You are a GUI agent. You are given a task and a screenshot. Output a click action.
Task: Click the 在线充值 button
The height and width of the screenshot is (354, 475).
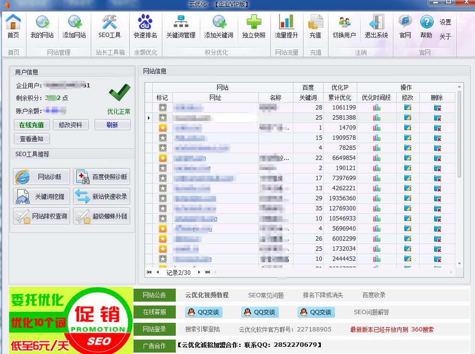point(32,125)
